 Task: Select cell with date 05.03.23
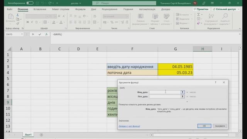click(x=176, y=73)
